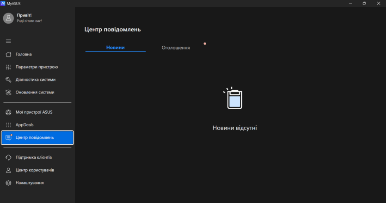Open the AppDeals label in sidebar
Screen dimensions: 386x203
click(25, 125)
